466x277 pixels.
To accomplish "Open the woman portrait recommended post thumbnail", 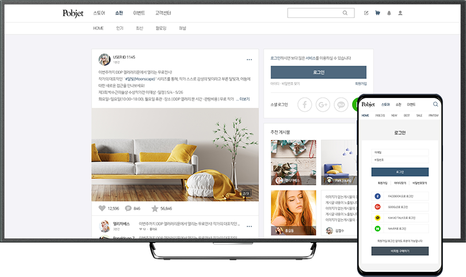I will pyautogui.click(x=293, y=213).
